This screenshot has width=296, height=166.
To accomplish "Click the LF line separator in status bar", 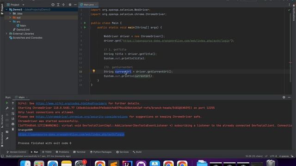I will point(266,156).
